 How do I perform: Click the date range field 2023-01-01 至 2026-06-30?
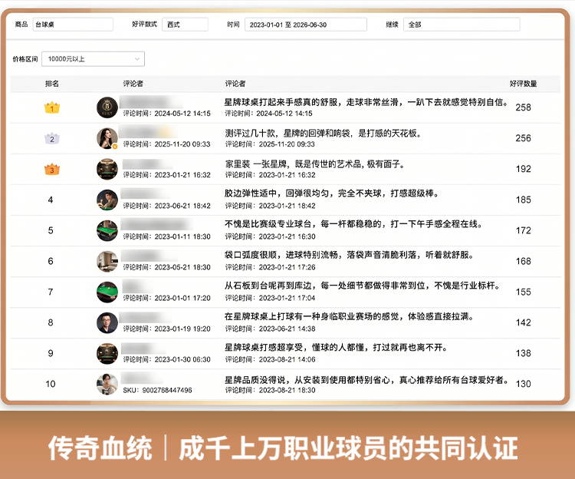306,25
